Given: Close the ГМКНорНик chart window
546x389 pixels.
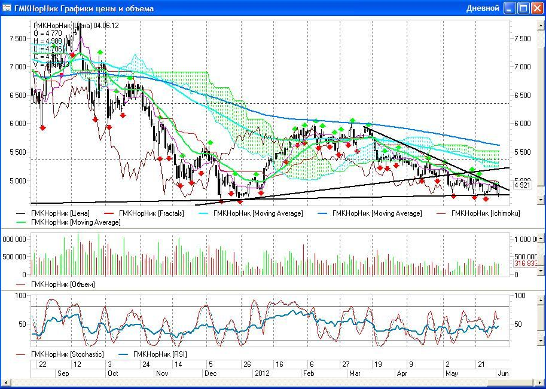Looking at the screenshot, I should [x=537, y=8].
